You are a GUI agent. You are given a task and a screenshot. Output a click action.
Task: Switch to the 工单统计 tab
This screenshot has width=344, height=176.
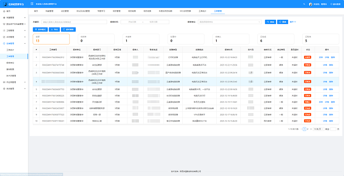[x=203, y=10]
